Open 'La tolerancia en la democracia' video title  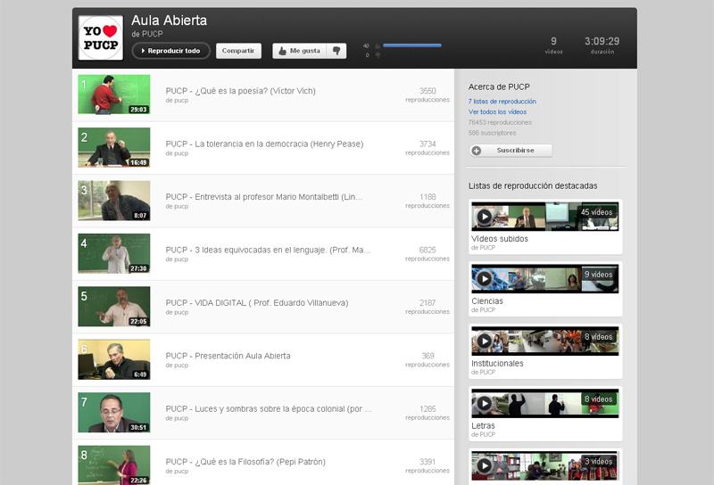point(264,144)
